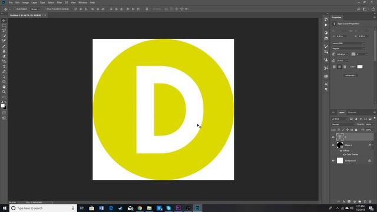Center-align text in Properties panel

(339, 67)
